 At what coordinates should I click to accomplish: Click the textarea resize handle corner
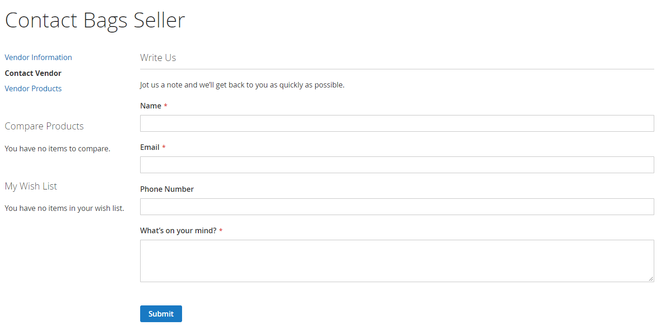point(651,279)
